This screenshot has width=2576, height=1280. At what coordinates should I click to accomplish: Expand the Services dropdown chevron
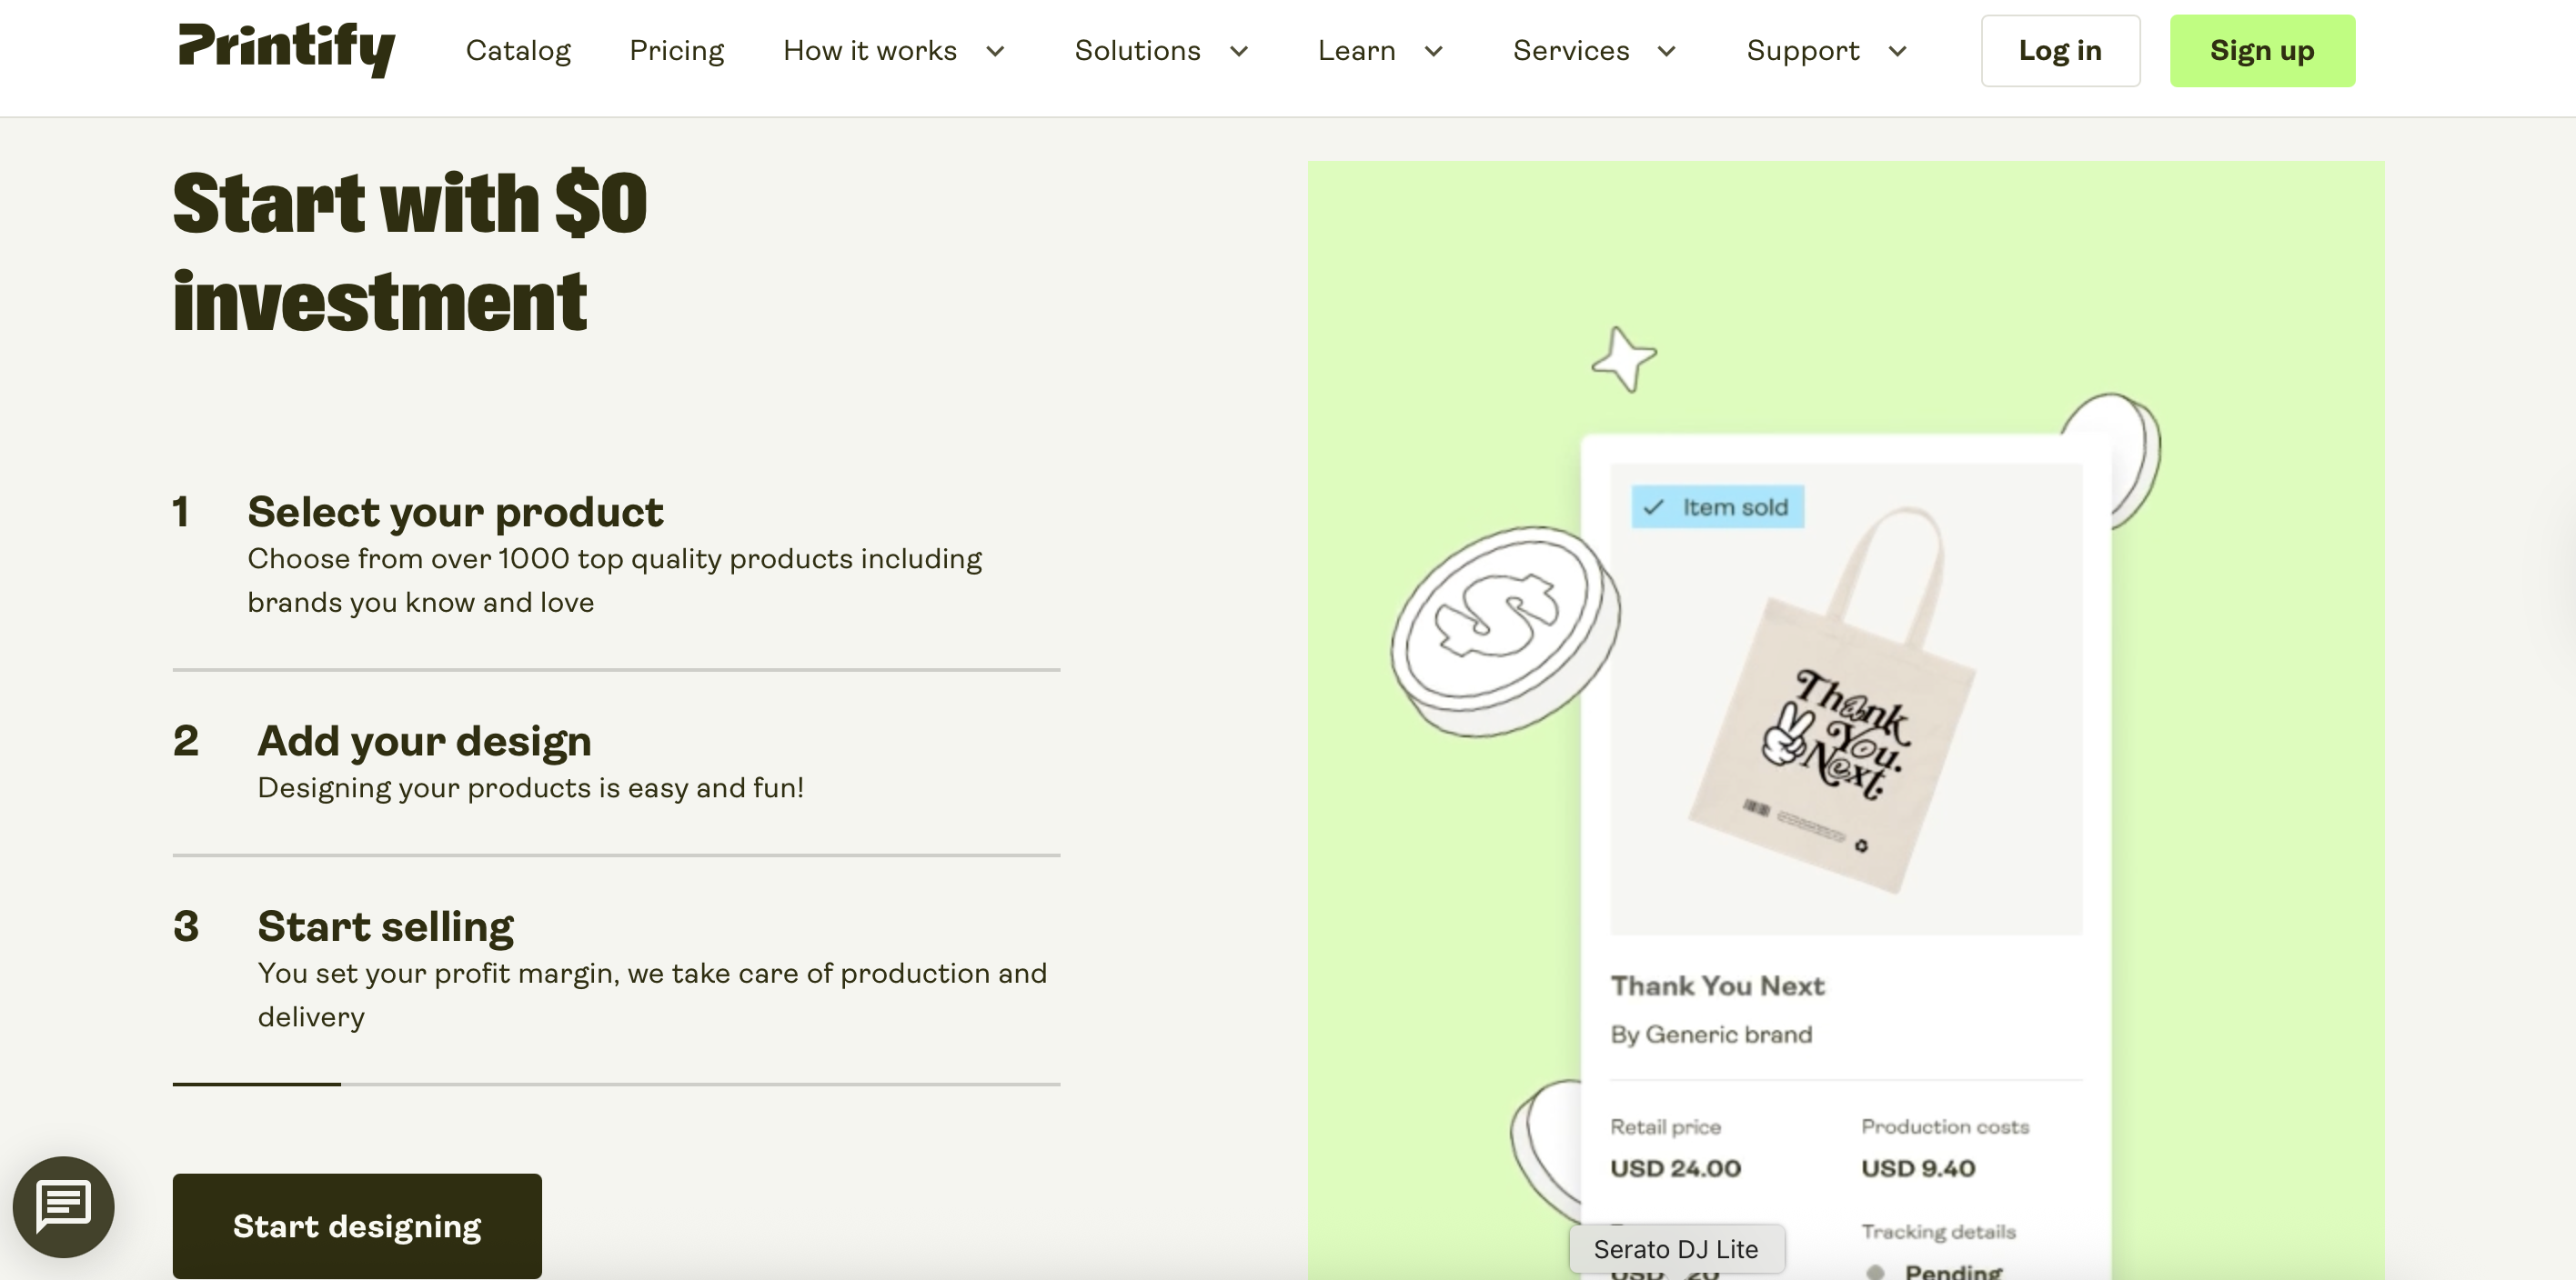pyautogui.click(x=1667, y=52)
